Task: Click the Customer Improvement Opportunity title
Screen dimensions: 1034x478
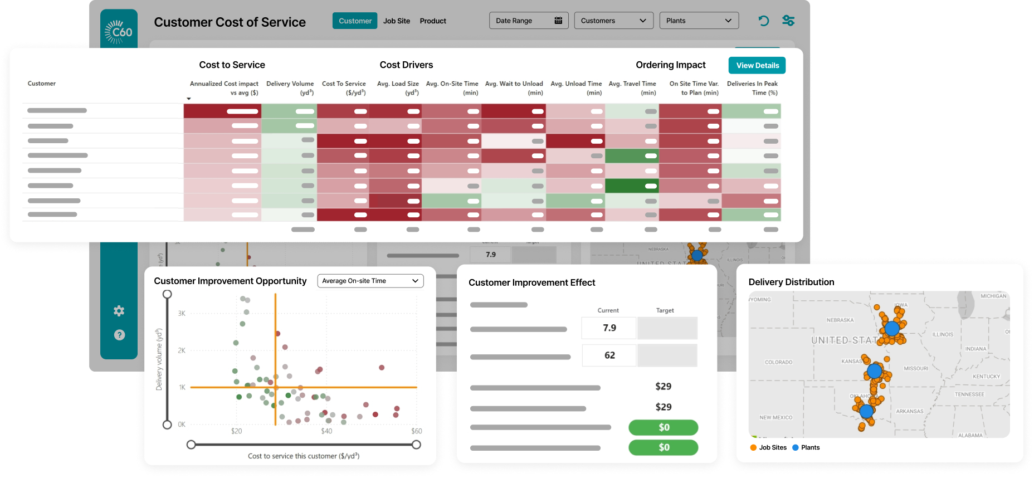Action: tap(230, 281)
